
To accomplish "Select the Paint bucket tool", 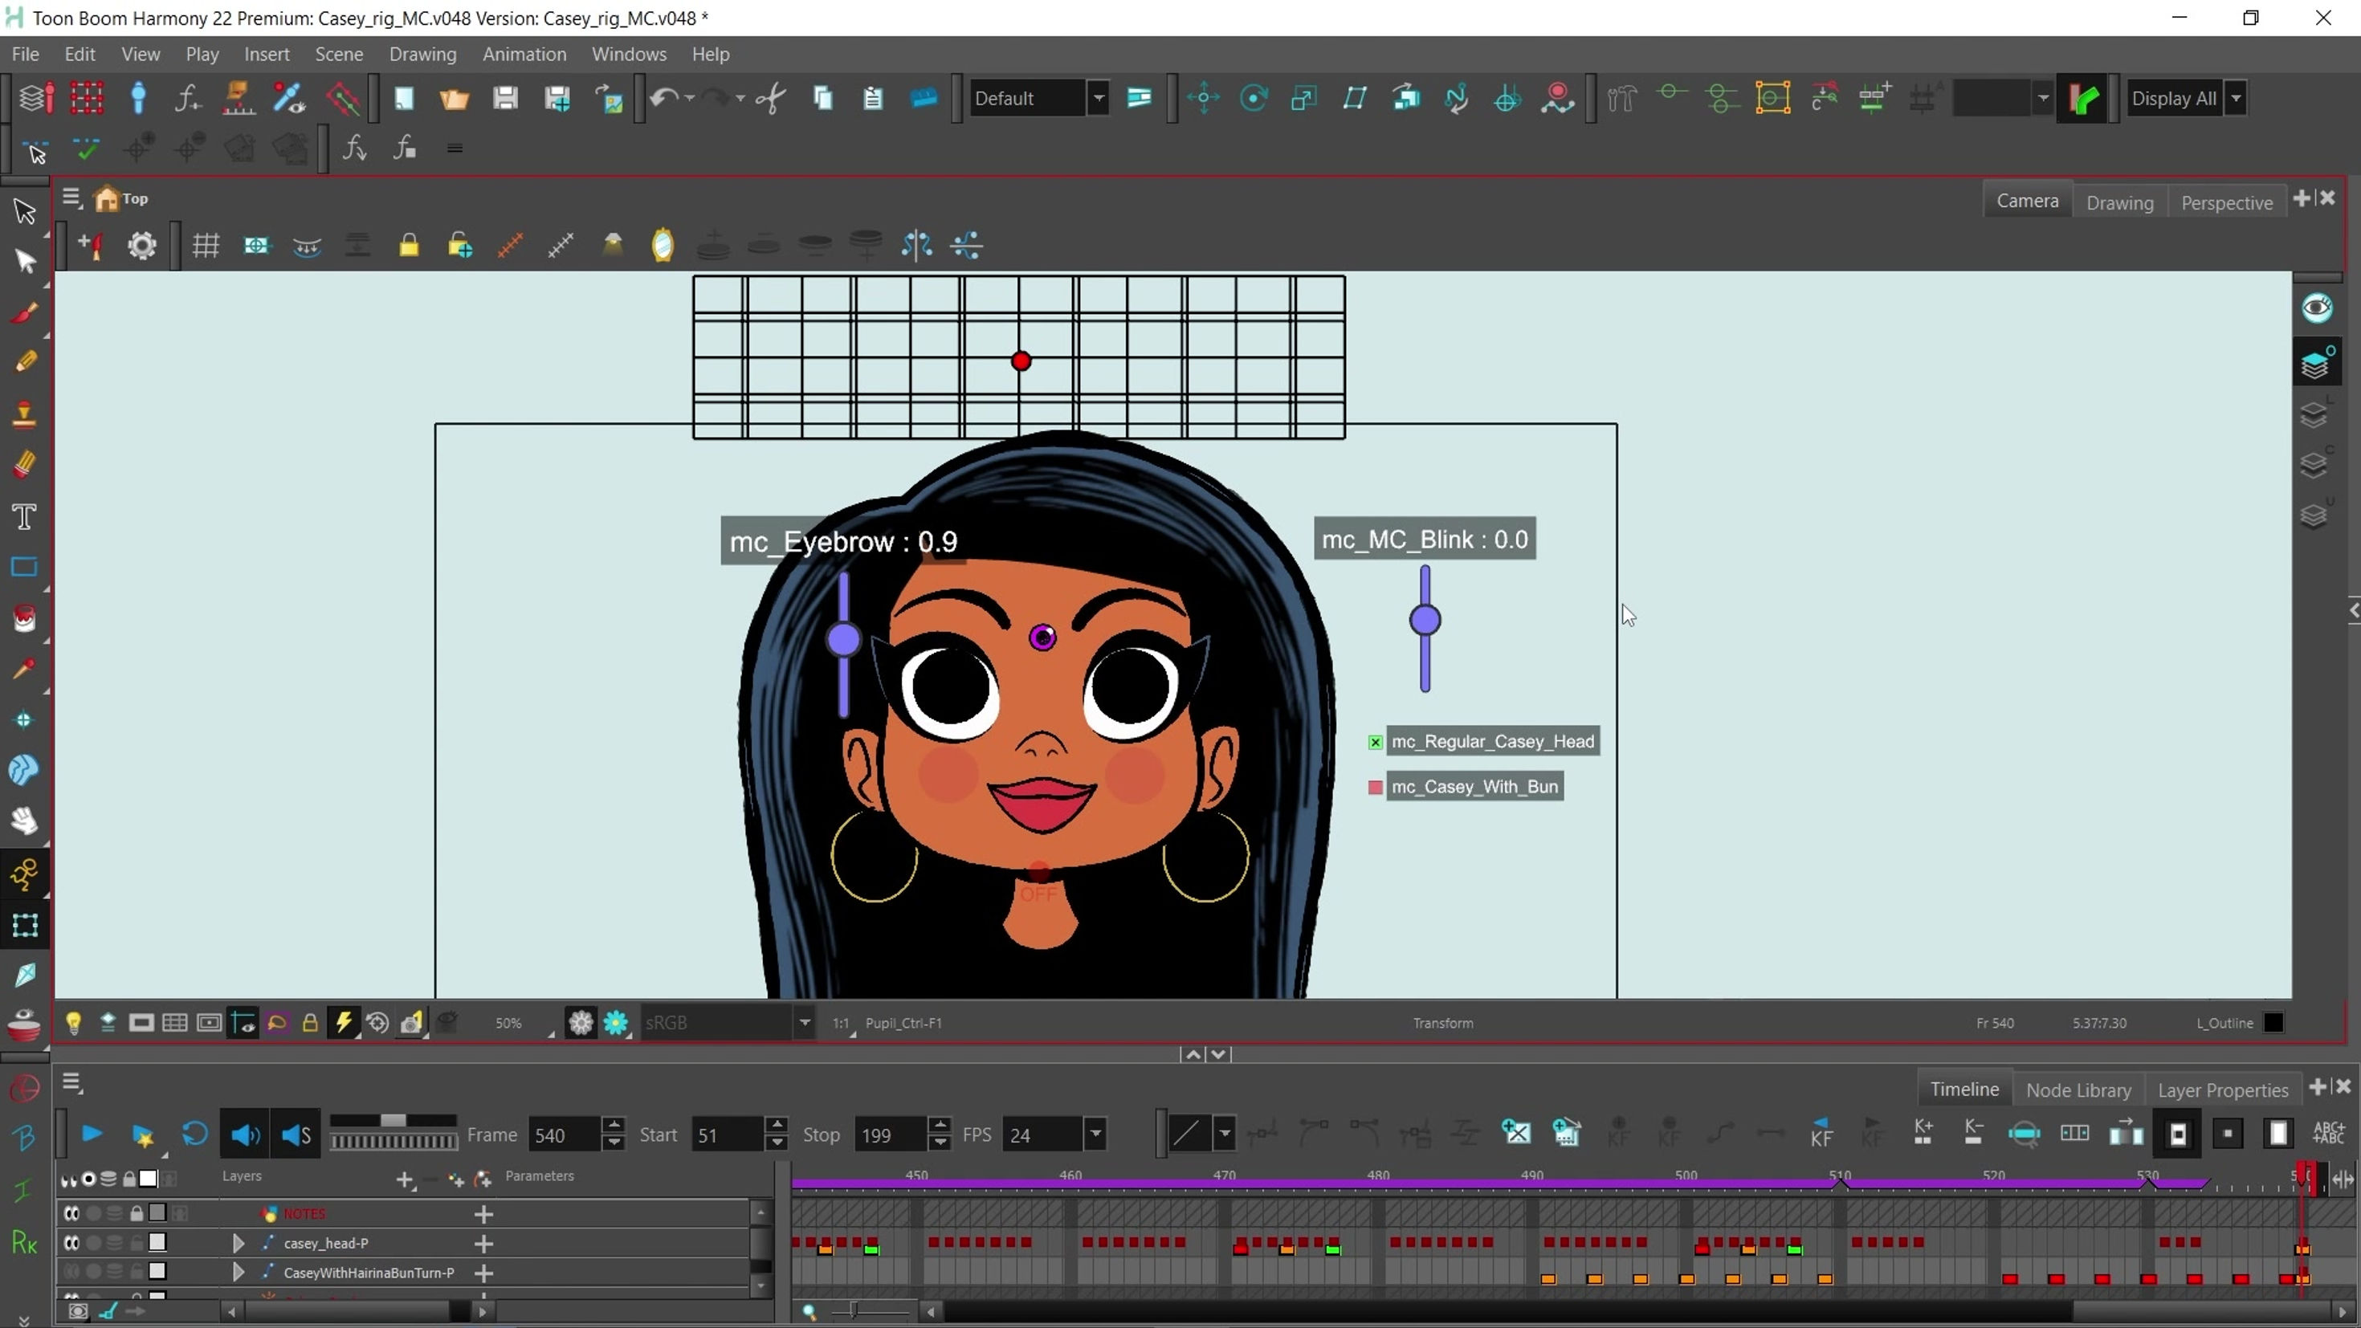I will point(25,620).
